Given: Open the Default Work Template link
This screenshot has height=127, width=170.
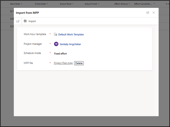Looking at the screenshot, I should (x=71, y=35).
